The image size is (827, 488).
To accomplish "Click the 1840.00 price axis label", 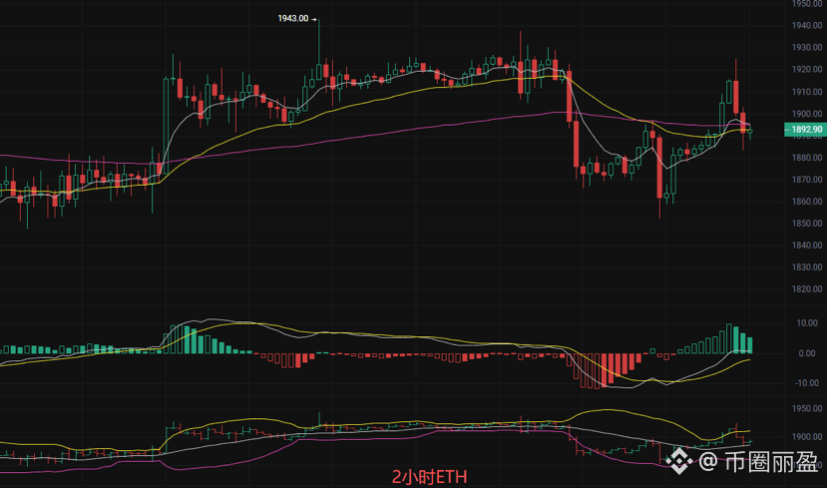I will coord(807,244).
